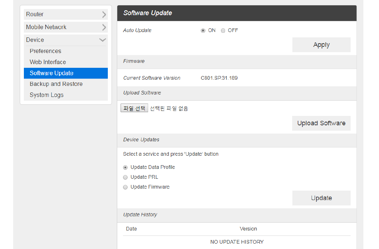View System Logs page
379x249 pixels.
click(47, 95)
